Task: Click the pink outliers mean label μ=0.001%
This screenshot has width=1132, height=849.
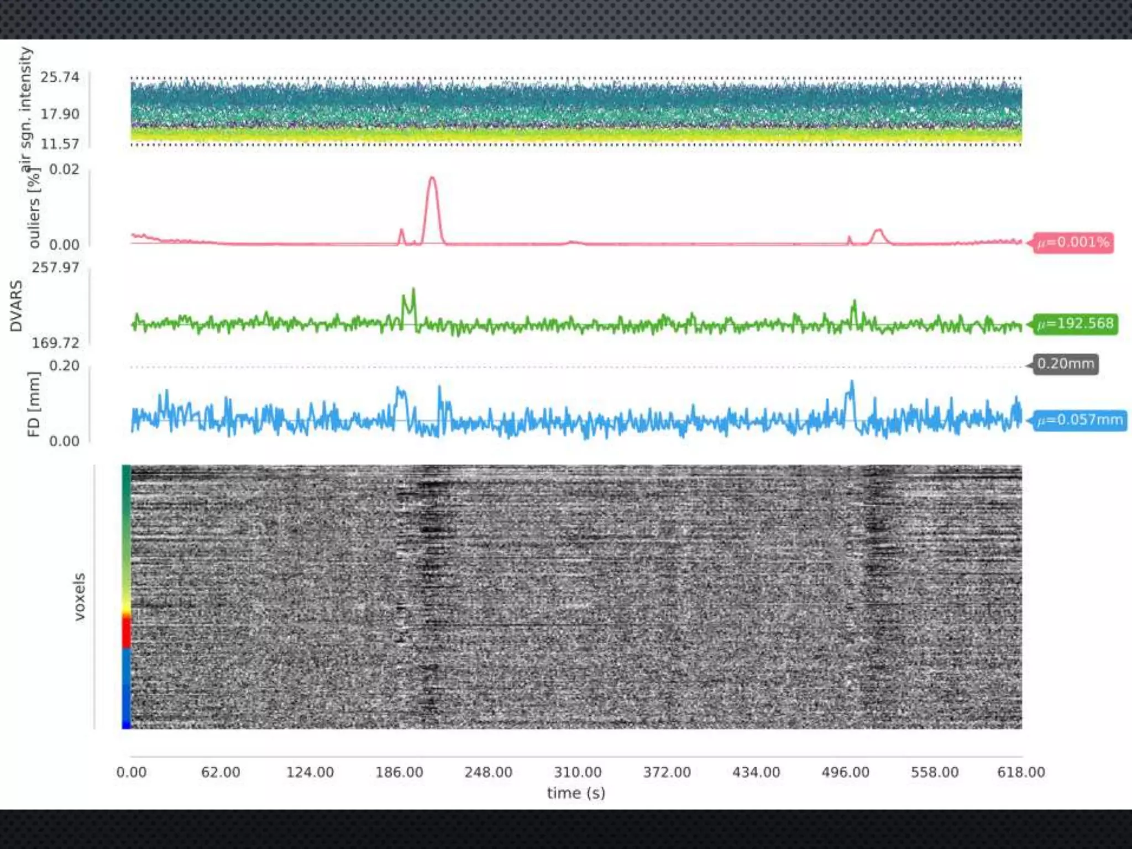Action: 1073,243
